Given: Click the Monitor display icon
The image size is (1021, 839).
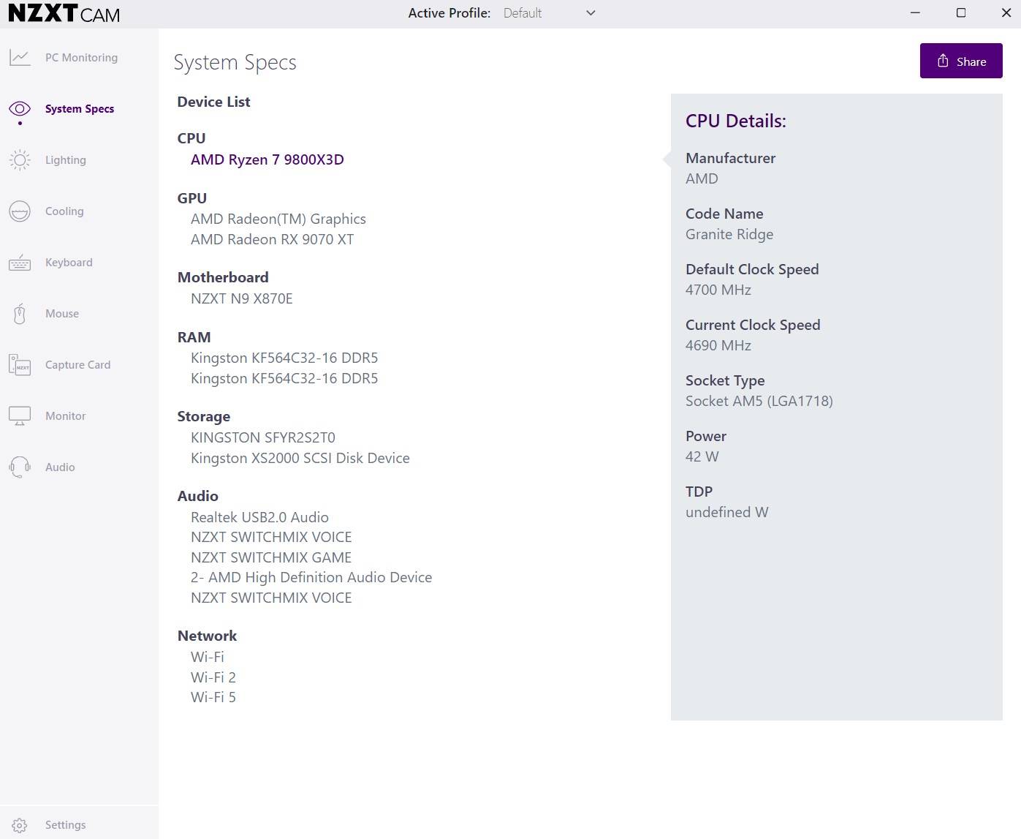Looking at the screenshot, I should (20, 416).
